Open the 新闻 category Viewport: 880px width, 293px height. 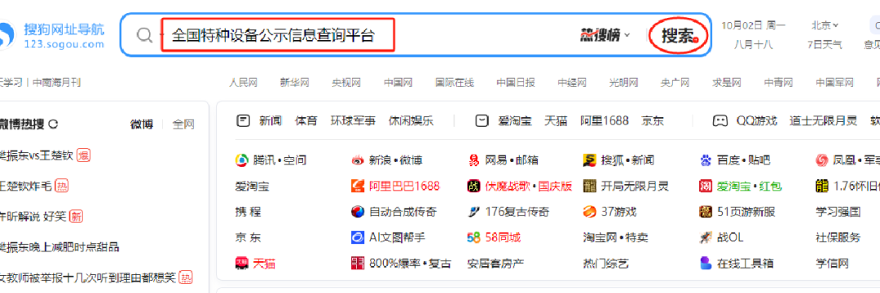(x=271, y=120)
